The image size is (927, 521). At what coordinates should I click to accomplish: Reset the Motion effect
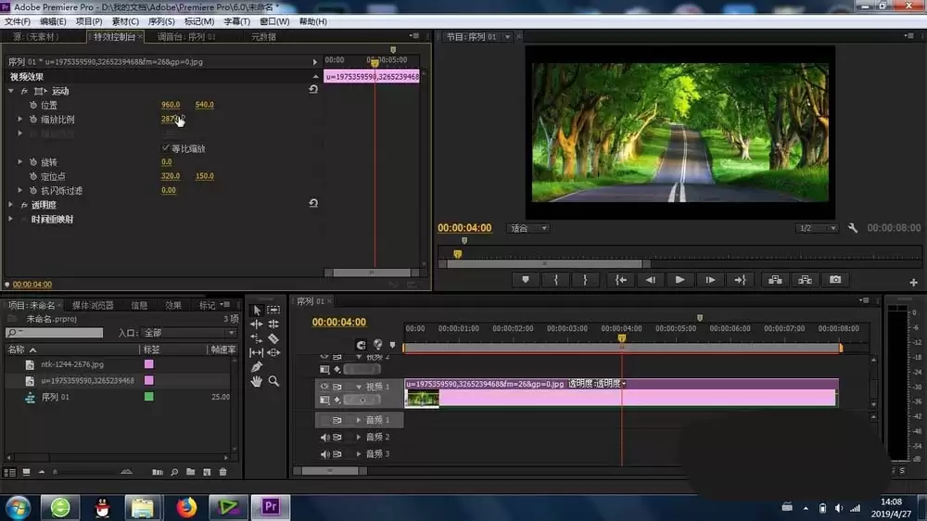pos(313,90)
